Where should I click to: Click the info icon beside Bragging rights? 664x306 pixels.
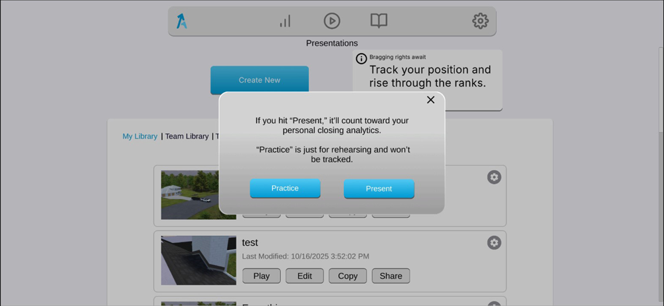tap(361, 58)
